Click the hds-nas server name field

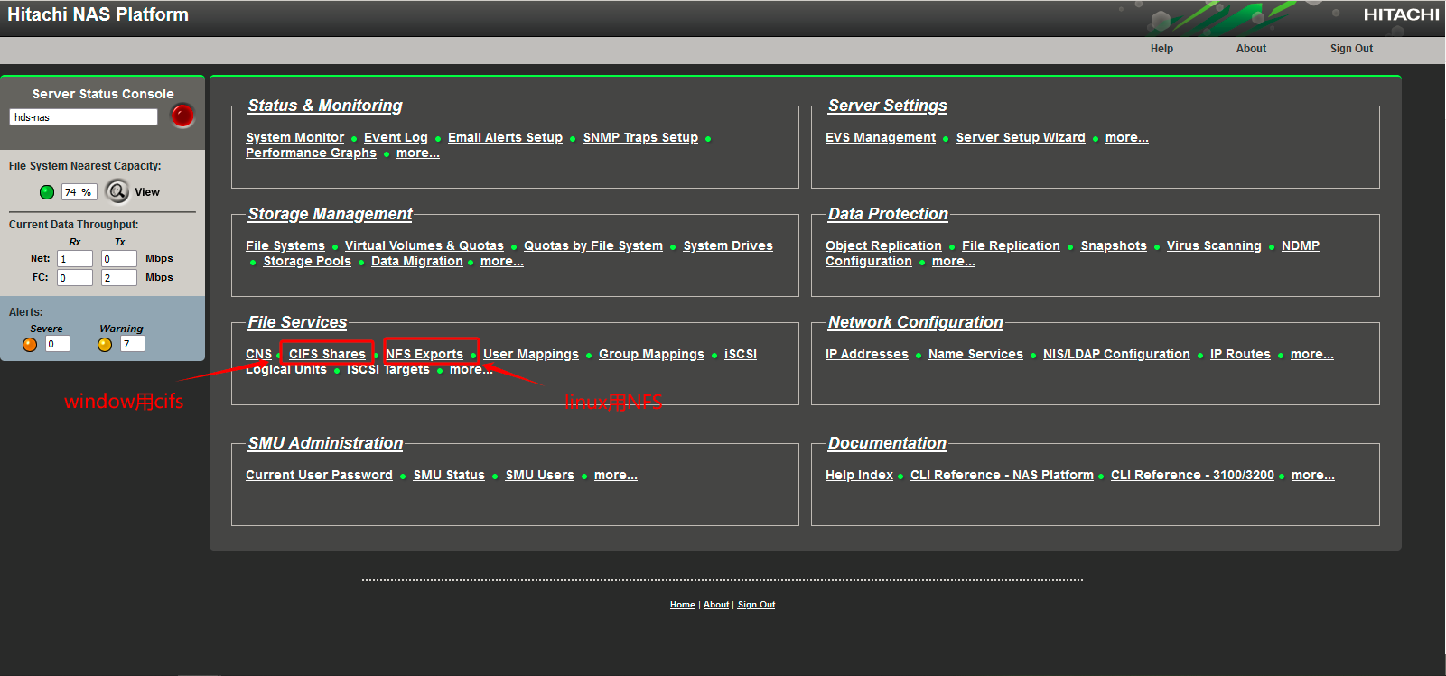click(x=83, y=116)
